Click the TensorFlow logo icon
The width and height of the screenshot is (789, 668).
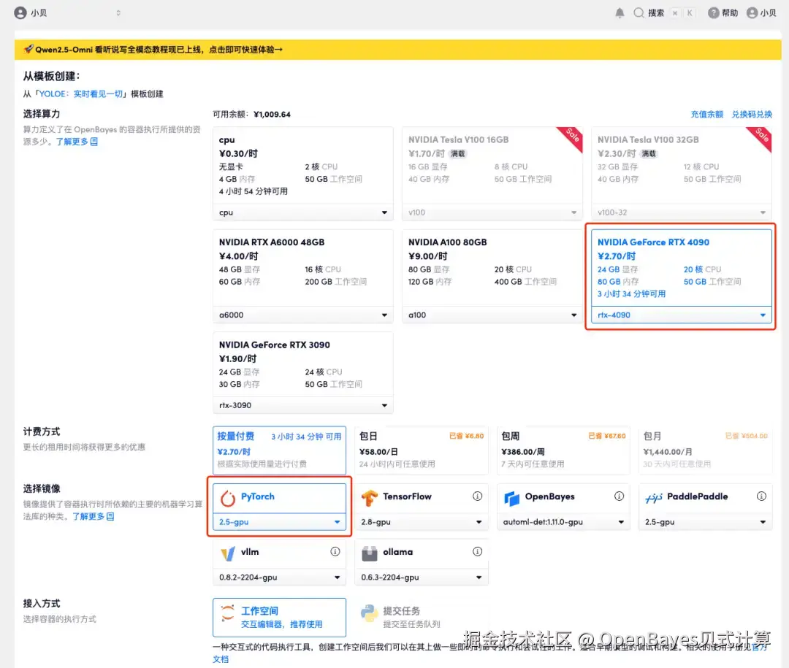370,498
